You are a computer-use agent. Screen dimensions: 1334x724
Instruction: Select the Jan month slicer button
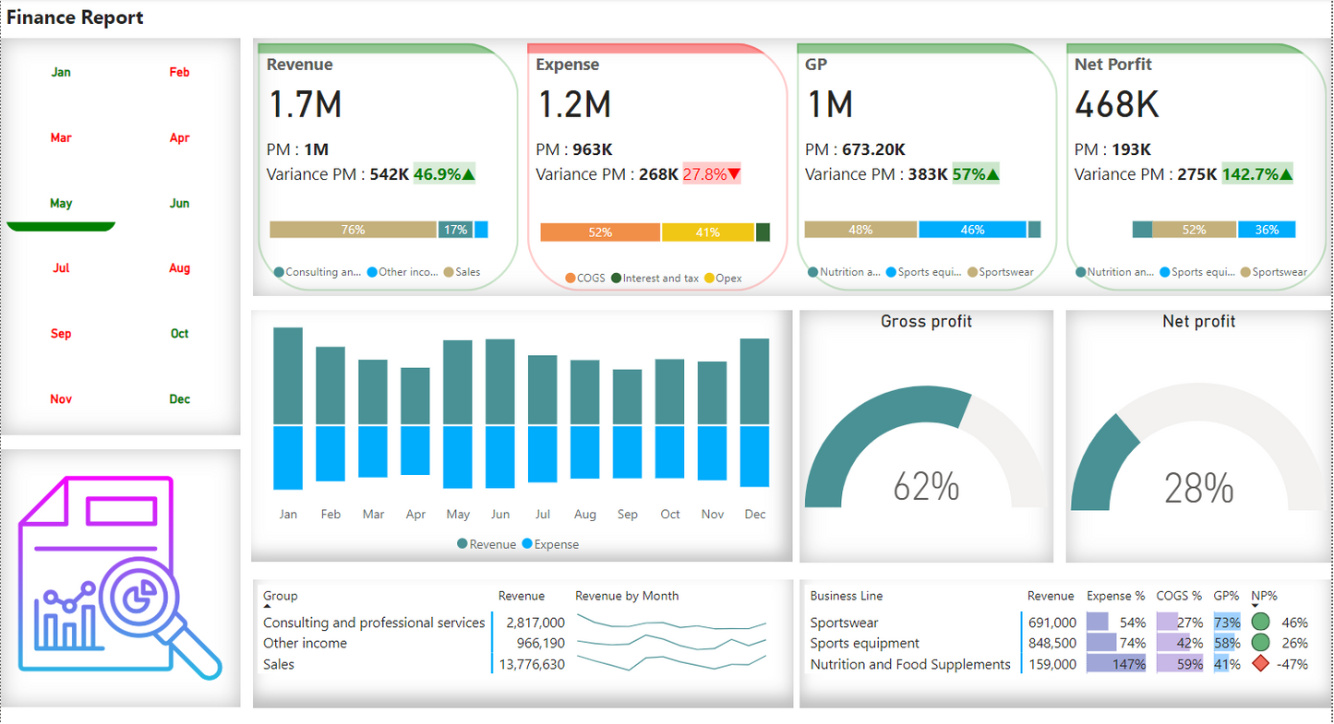[x=61, y=72]
